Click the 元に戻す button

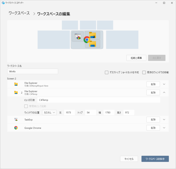157,58
